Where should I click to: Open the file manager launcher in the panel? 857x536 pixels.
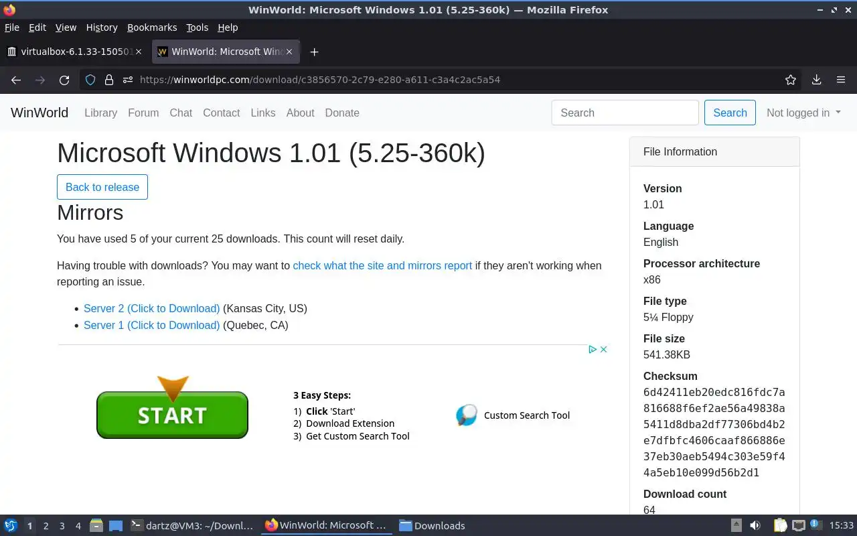click(x=96, y=525)
